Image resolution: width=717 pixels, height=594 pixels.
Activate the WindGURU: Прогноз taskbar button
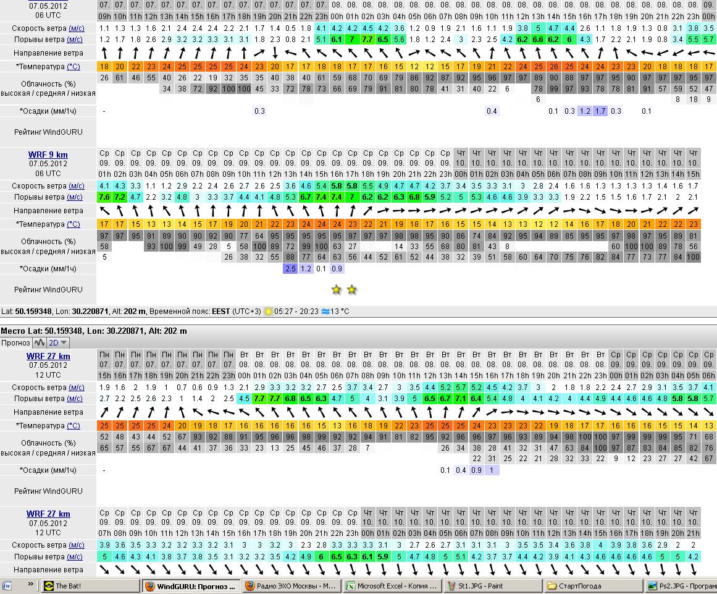[190, 586]
